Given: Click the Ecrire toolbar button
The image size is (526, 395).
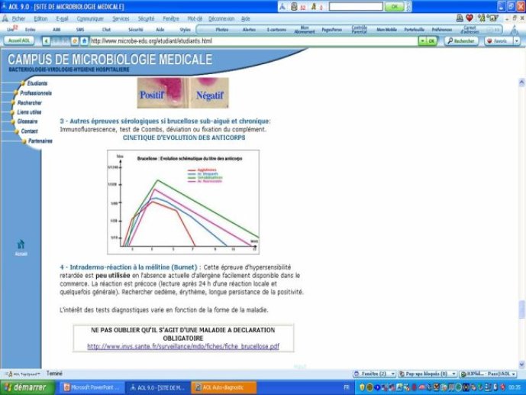Looking at the screenshot, I should [31, 30].
